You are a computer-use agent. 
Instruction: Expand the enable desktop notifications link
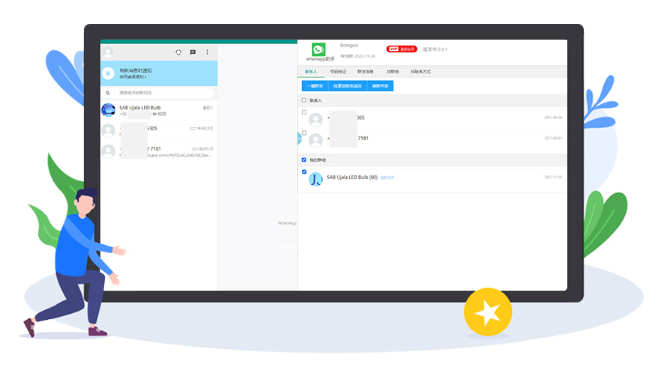click(133, 77)
